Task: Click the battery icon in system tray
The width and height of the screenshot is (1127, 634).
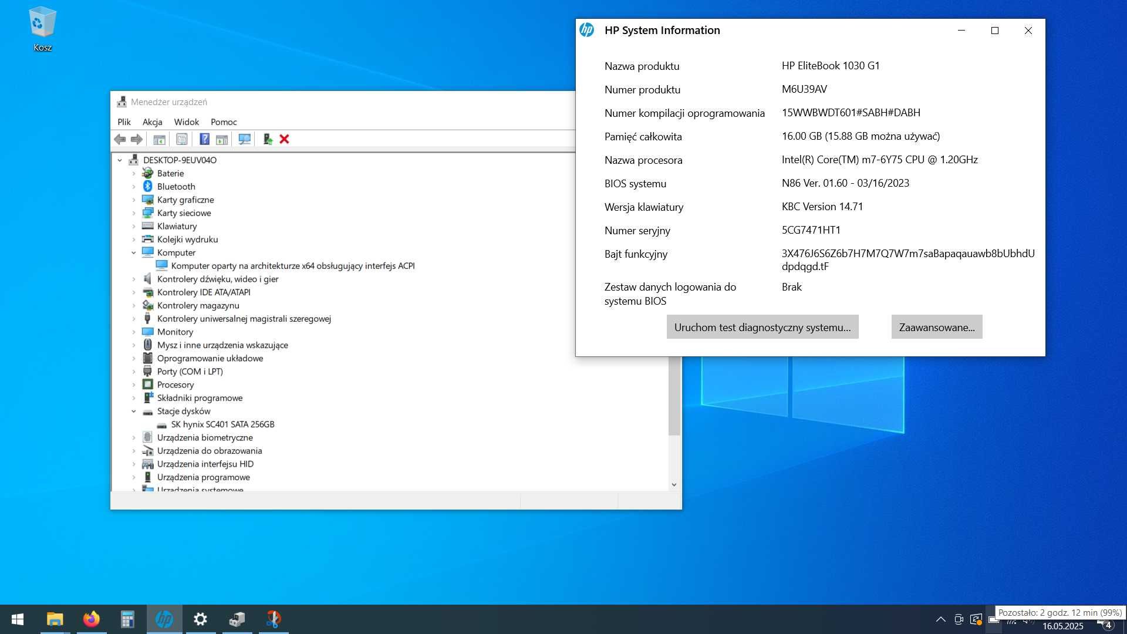Action: tap(993, 620)
